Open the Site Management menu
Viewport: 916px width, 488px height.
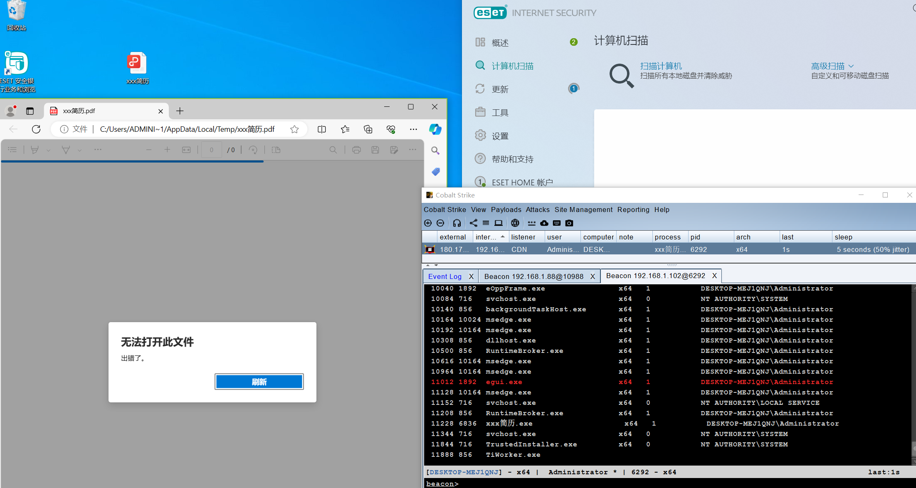(583, 209)
